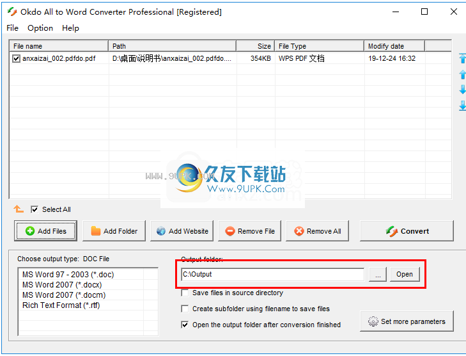Viewport: 466px width, 356px height.
Task: Close the Okdo converter window
Action: tap(453, 12)
